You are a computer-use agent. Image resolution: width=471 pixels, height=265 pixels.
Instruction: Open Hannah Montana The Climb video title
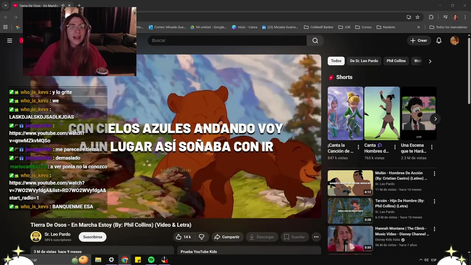[x=402, y=231]
